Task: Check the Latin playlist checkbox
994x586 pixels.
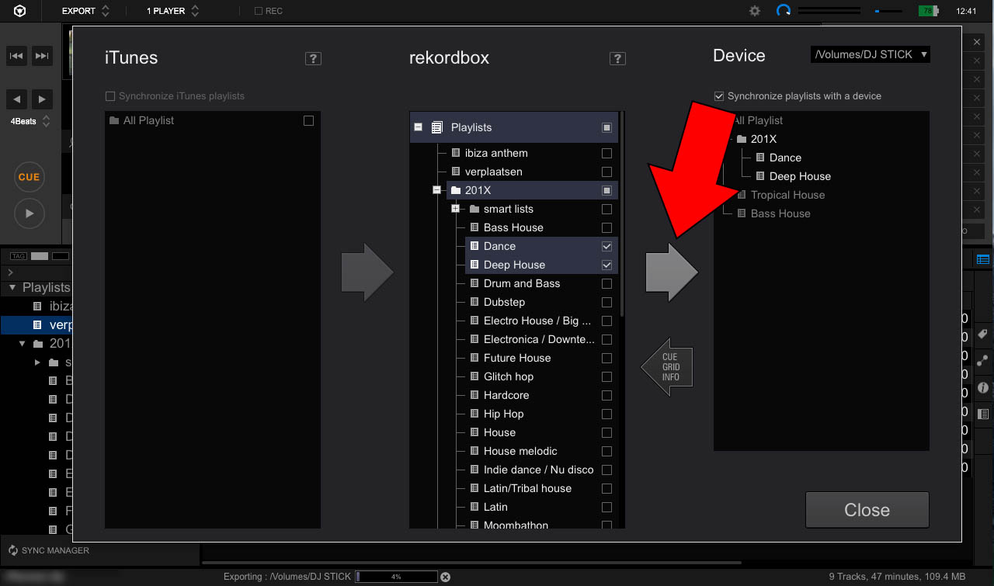Action: (606, 507)
